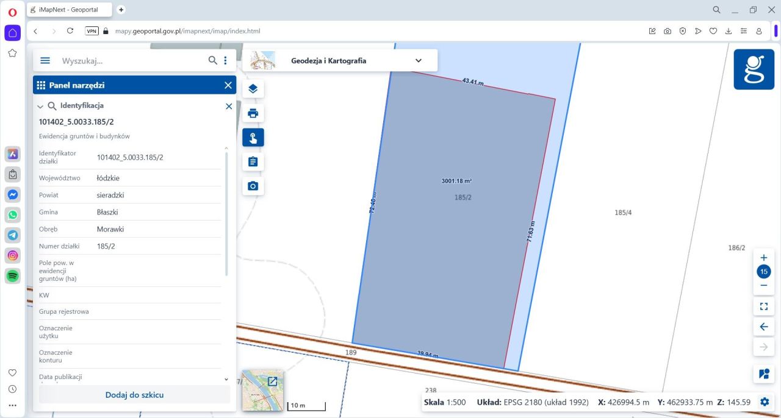Open the map layers panel icon

click(x=253, y=89)
